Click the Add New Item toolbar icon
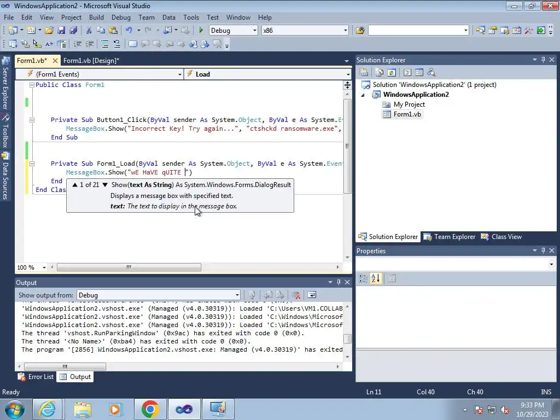Screen dimensions: 560x420 [x=31, y=31]
